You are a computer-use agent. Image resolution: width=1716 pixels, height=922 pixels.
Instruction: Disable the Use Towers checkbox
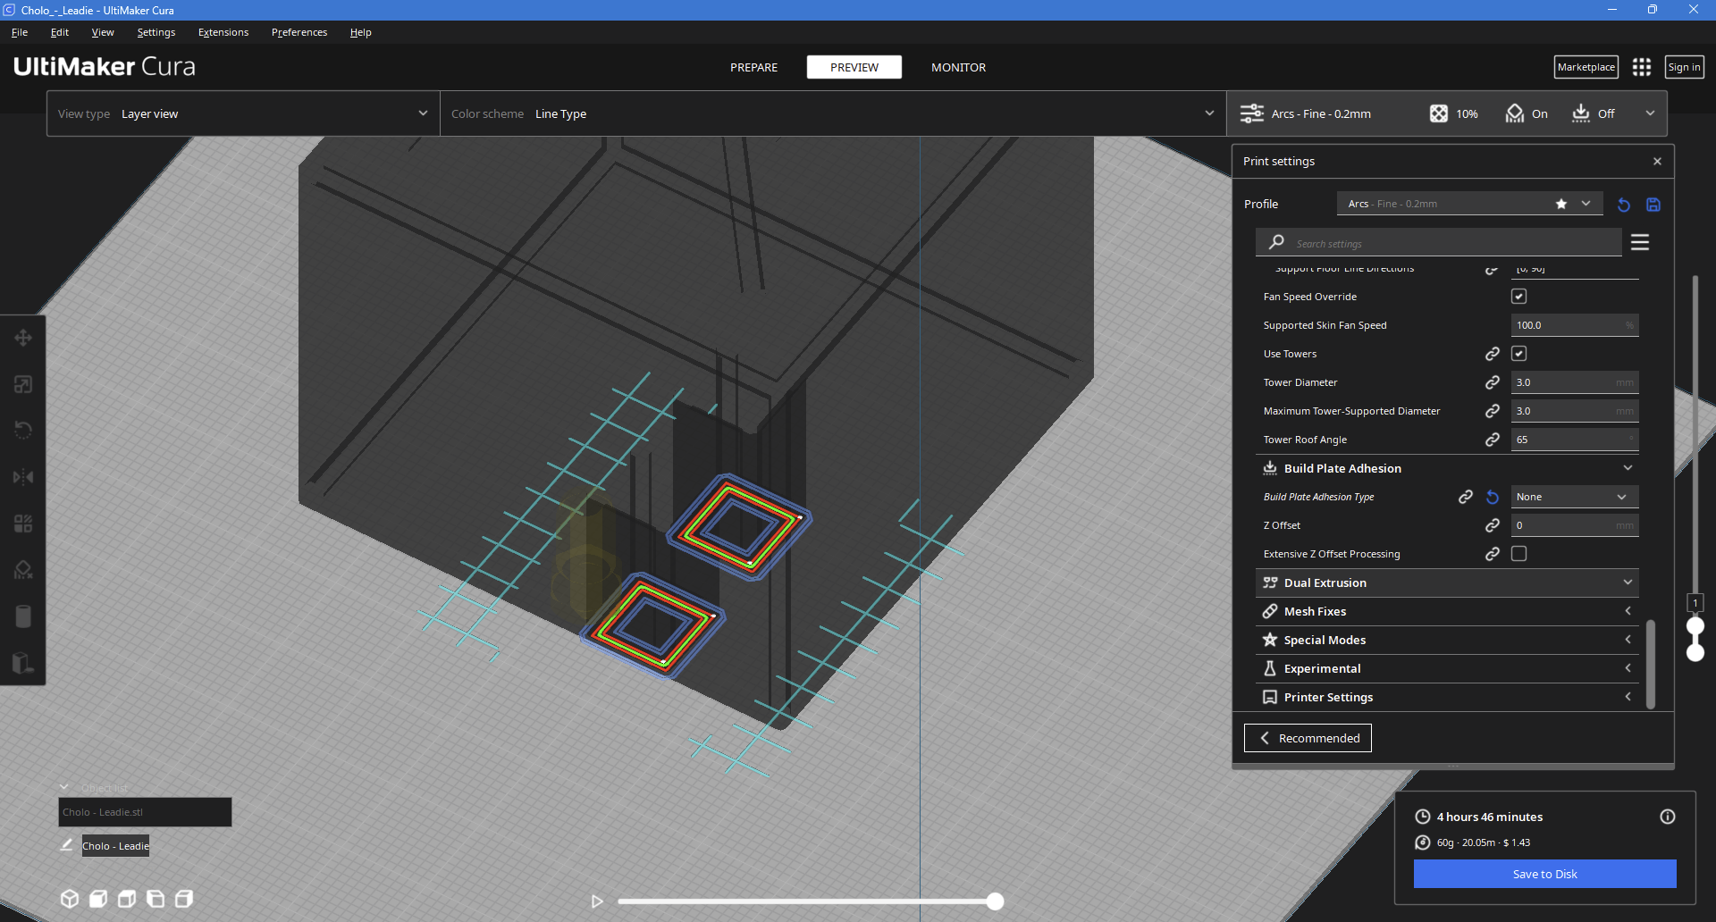pos(1519,353)
